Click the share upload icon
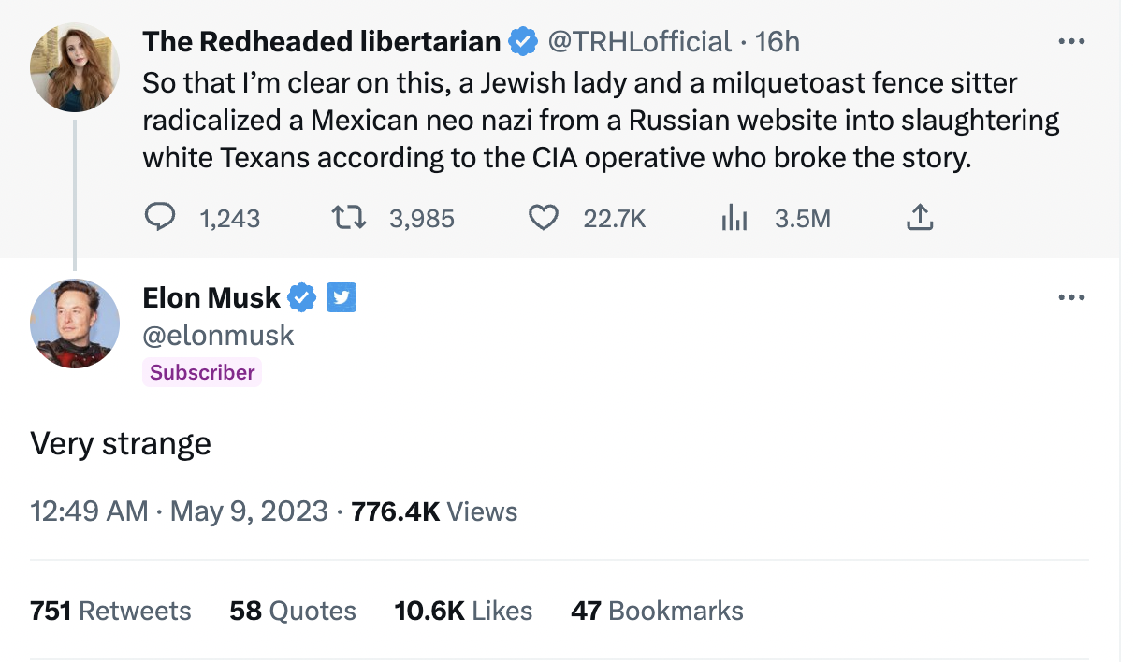Image resolution: width=1134 pixels, height=662 pixels. pos(920,217)
